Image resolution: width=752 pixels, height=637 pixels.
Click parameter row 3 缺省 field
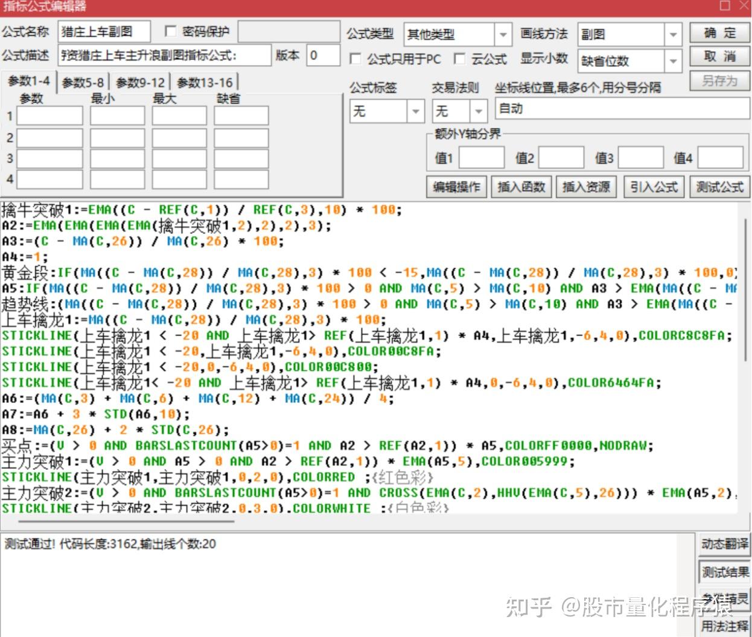point(241,159)
